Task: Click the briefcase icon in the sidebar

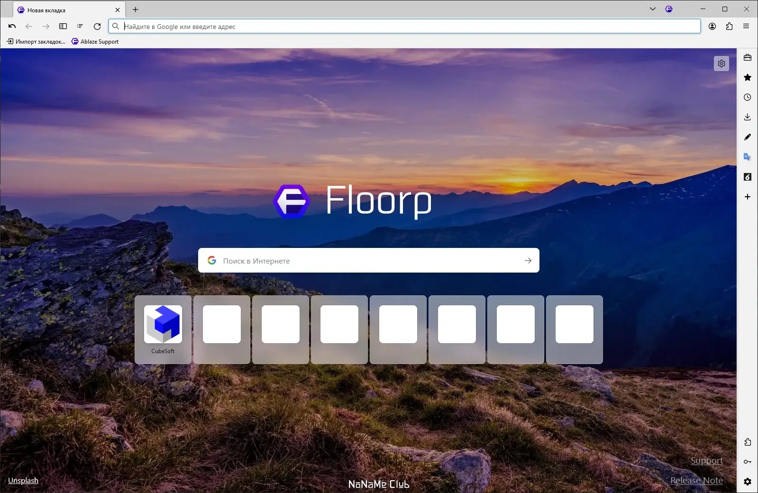Action: point(748,57)
